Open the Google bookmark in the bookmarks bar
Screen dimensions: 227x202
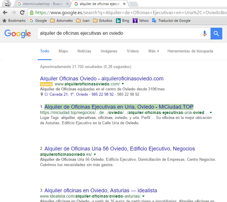click(x=38, y=21)
